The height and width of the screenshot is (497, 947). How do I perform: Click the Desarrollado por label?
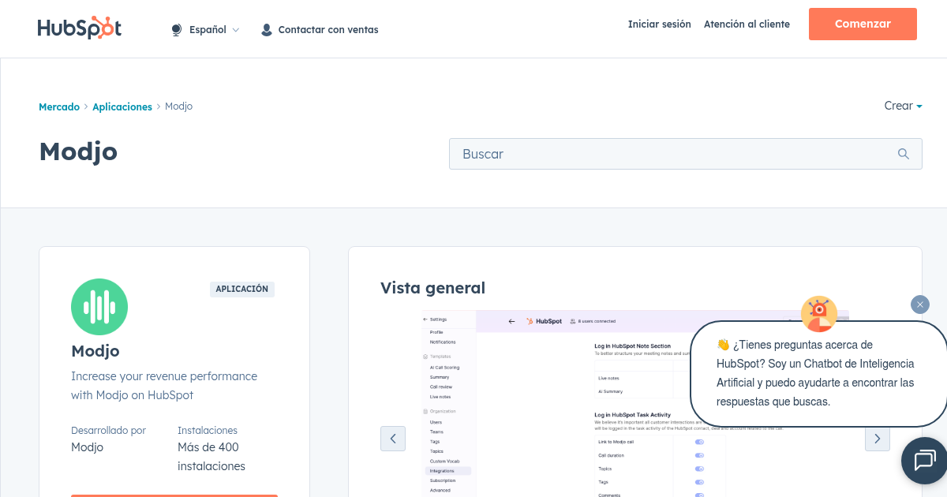coord(108,431)
